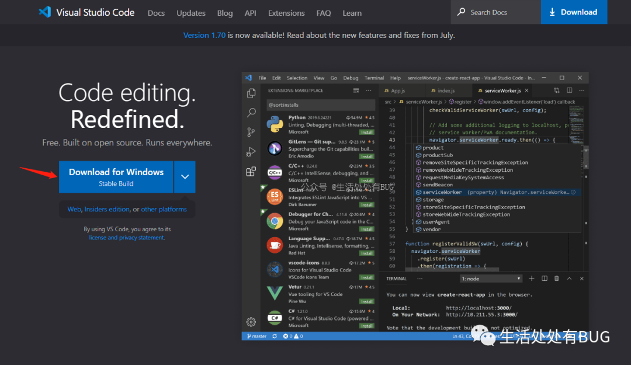Select the Search icon in activity bar
The height and width of the screenshot is (365, 631).
251,113
